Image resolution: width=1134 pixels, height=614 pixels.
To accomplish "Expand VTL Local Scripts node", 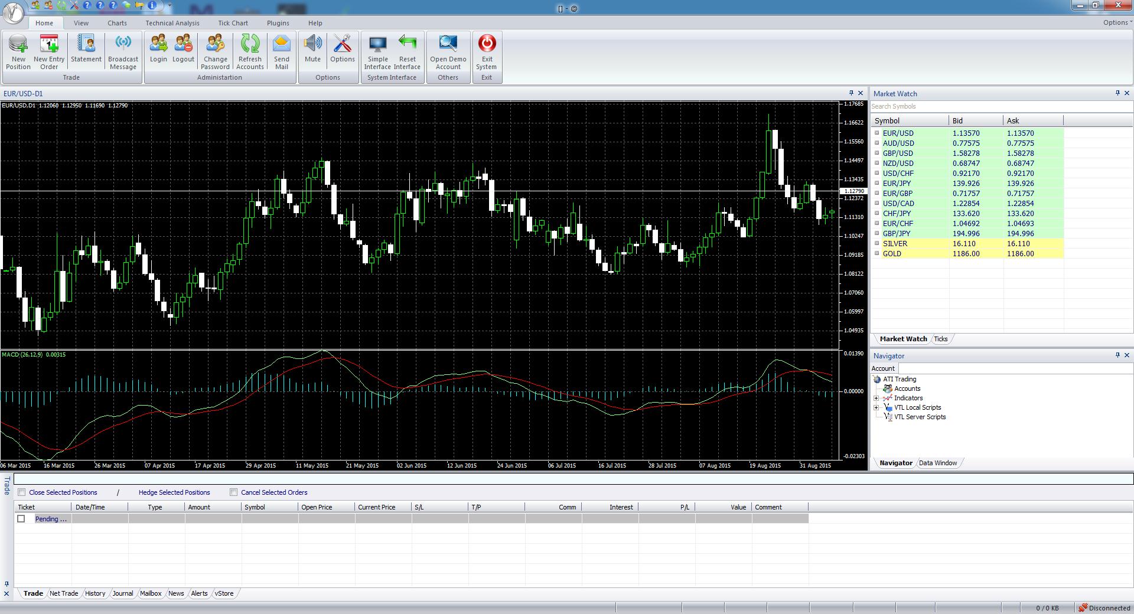I will 876,407.
